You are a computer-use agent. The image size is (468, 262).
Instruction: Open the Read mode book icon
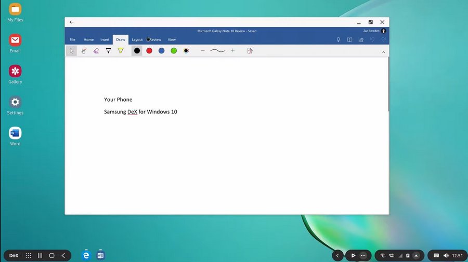pyautogui.click(x=349, y=39)
